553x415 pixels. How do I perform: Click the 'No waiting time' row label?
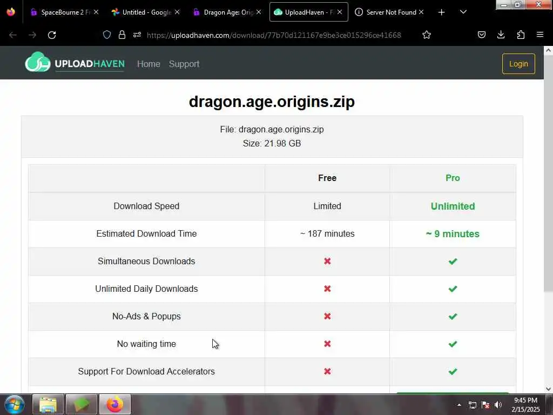click(146, 344)
